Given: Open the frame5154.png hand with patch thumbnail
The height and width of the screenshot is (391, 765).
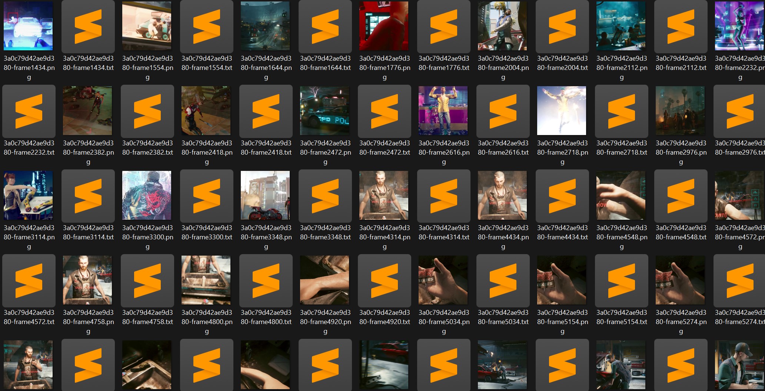Looking at the screenshot, I should (562, 280).
